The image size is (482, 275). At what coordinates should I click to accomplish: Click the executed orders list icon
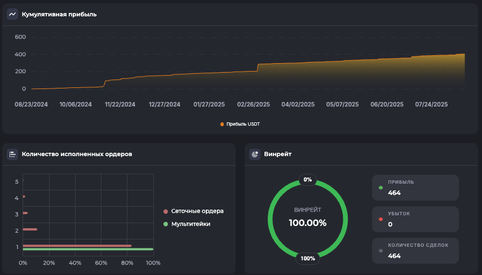coord(12,154)
